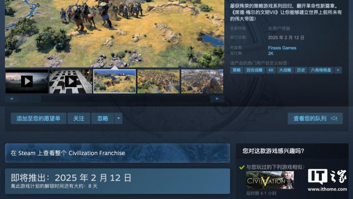The height and width of the screenshot is (199, 353).
Task: Play the first trailer video thumbnail
Action: coord(27,81)
